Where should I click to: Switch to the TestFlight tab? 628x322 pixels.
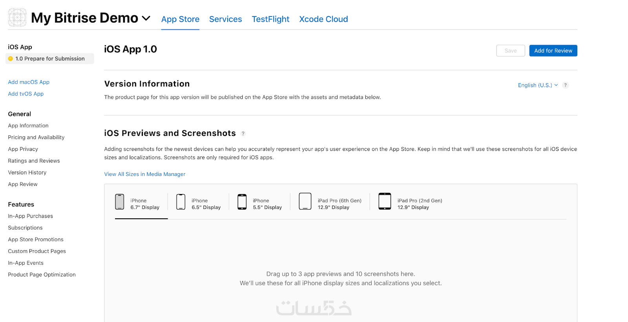coord(270,19)
